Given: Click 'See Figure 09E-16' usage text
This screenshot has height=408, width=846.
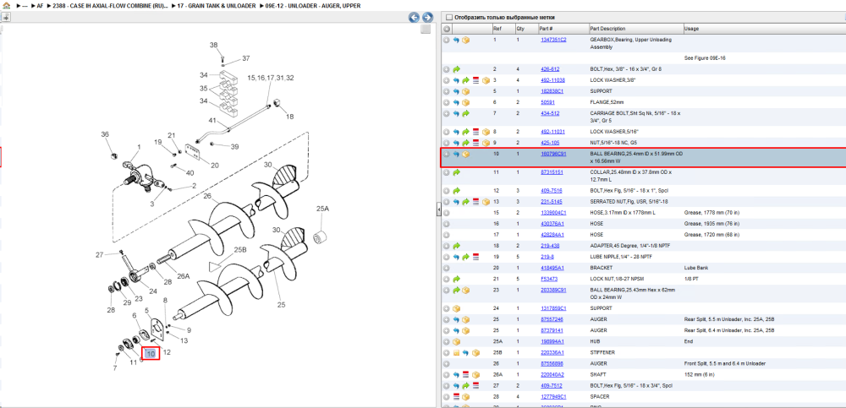Looking at the screenshot, I should (705, 58).
